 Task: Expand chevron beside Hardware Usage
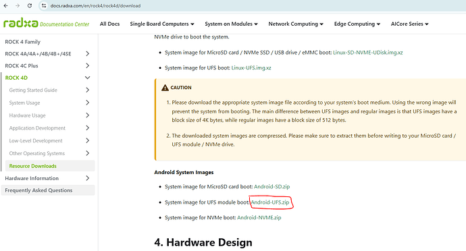point(87,115)
